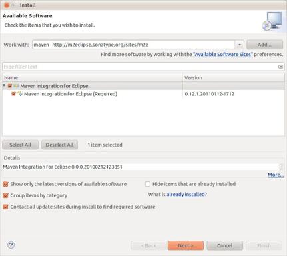287x256 pixels.
Task: Click the Details text scroll stepper
Action: pyautogui.click(x=281, y=167)
